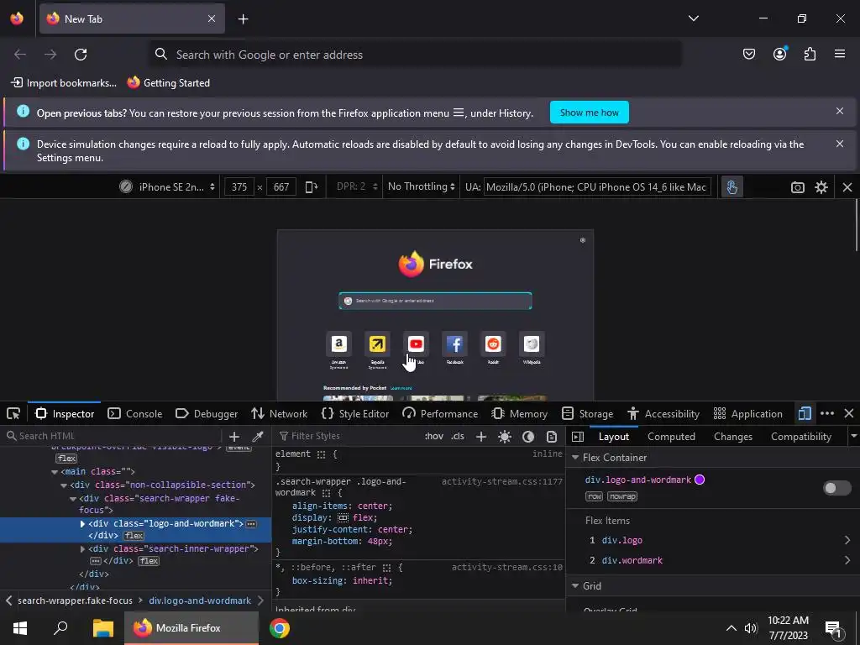Switch to the Console tab

pos(135,413)
